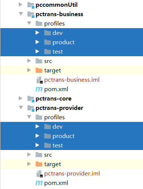The width and height of the screenshot is (143, 189).
Task: Collapse profiles folder under pctrans-business
Action: (29, 23)
